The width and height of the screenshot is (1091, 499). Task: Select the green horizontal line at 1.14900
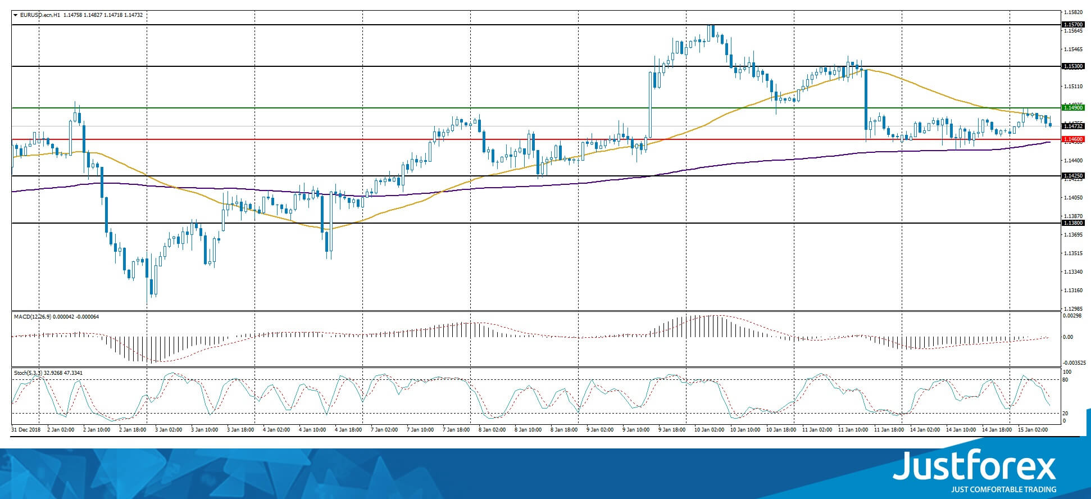coord(537,107)
